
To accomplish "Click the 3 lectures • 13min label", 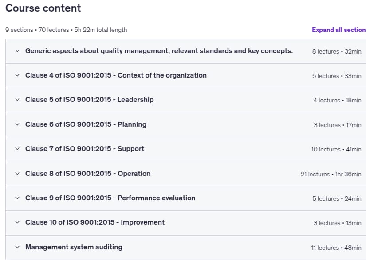I will tap(338, 223).
